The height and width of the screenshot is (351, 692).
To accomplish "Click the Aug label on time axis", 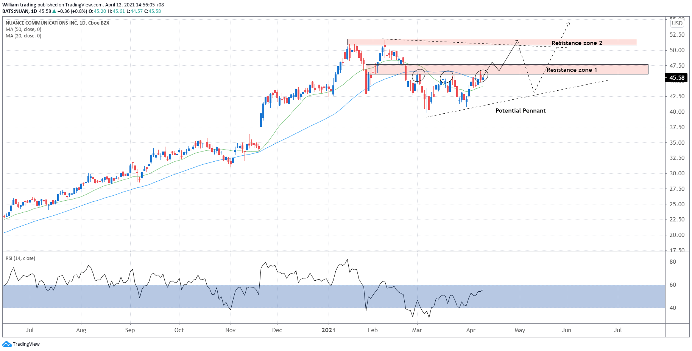I will (x=81, y=330).
